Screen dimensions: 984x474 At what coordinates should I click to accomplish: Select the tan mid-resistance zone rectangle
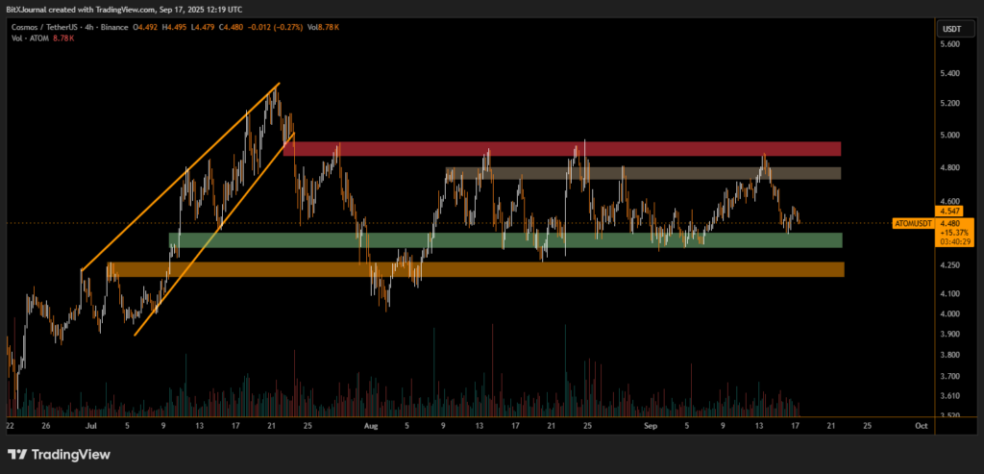(x=643, y=174)
